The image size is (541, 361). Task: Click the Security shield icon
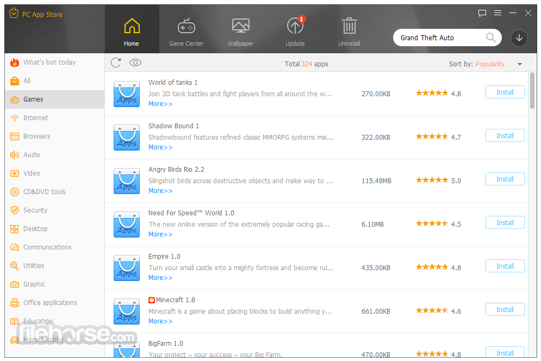[x=15, y=210]
